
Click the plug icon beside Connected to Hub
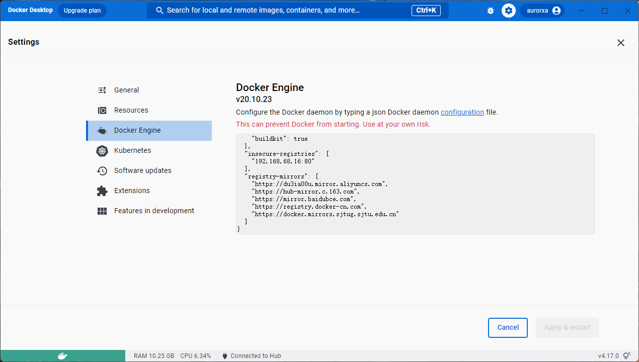[225, 356]
